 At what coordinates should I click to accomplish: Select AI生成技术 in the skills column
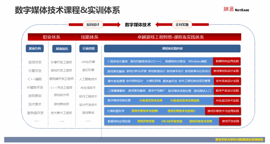(x=88, y=88)
